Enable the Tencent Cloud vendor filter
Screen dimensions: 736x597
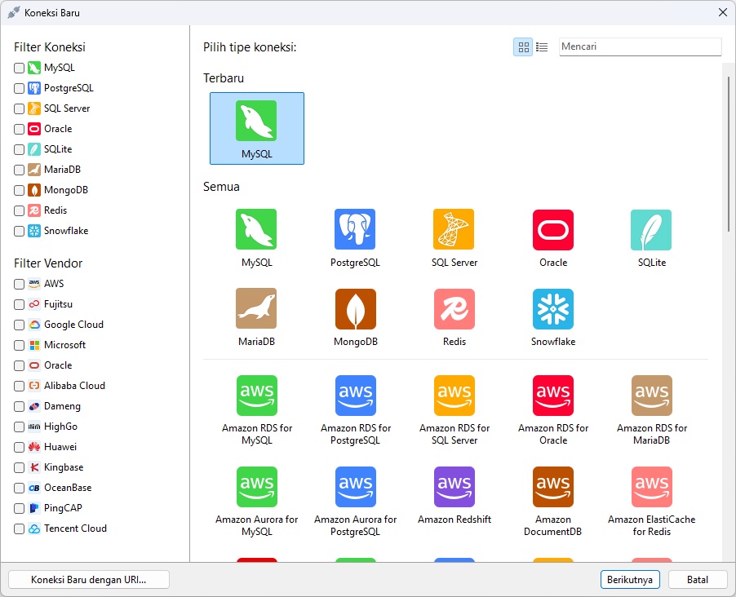[x=20, y=529]
